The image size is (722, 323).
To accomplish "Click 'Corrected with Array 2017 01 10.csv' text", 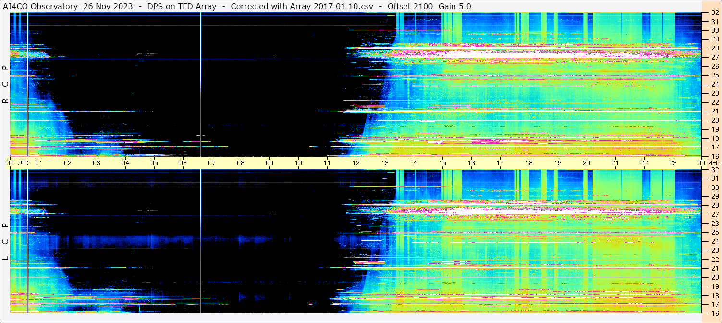I will [302, 6].
